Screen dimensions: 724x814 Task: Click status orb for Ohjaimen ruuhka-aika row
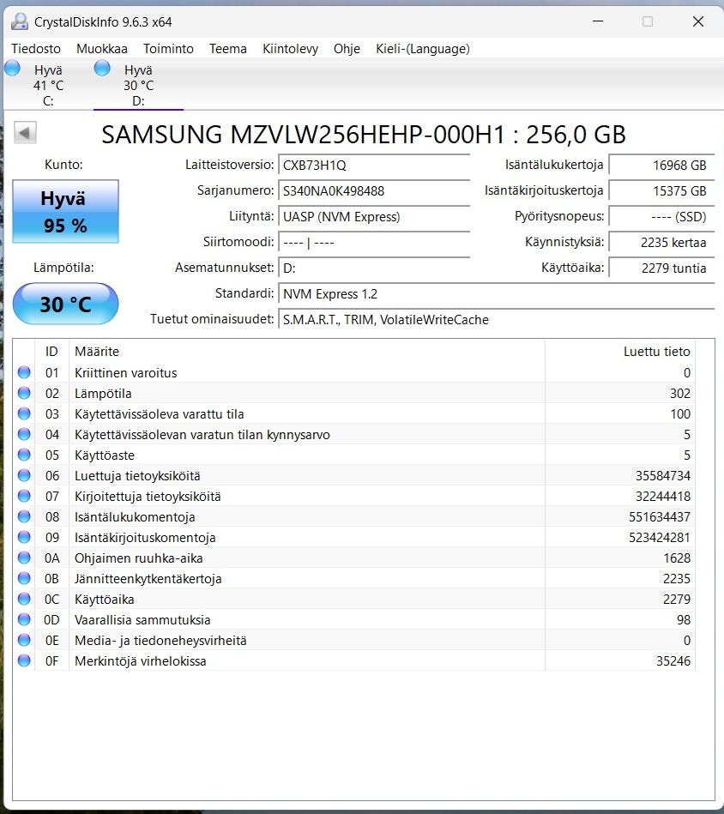tap(24, 558)
